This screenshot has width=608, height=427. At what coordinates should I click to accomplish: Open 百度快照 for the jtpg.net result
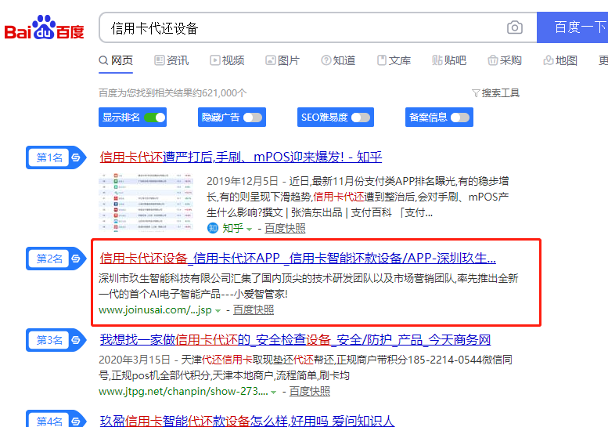[x=310, y=391]
